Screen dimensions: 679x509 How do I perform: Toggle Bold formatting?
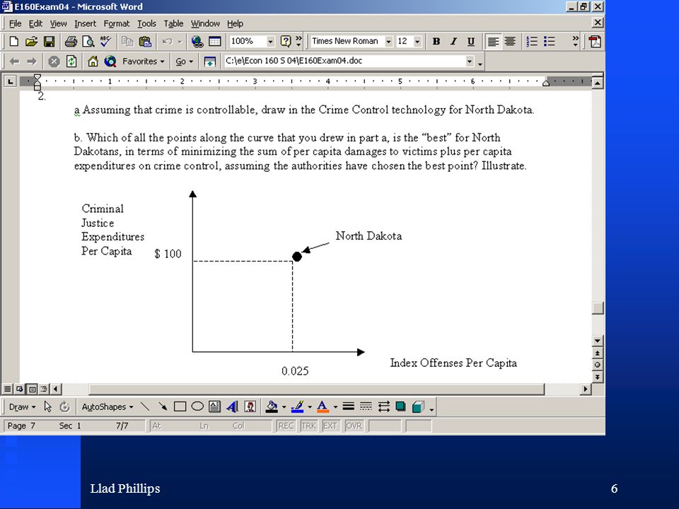click(436, 42)
